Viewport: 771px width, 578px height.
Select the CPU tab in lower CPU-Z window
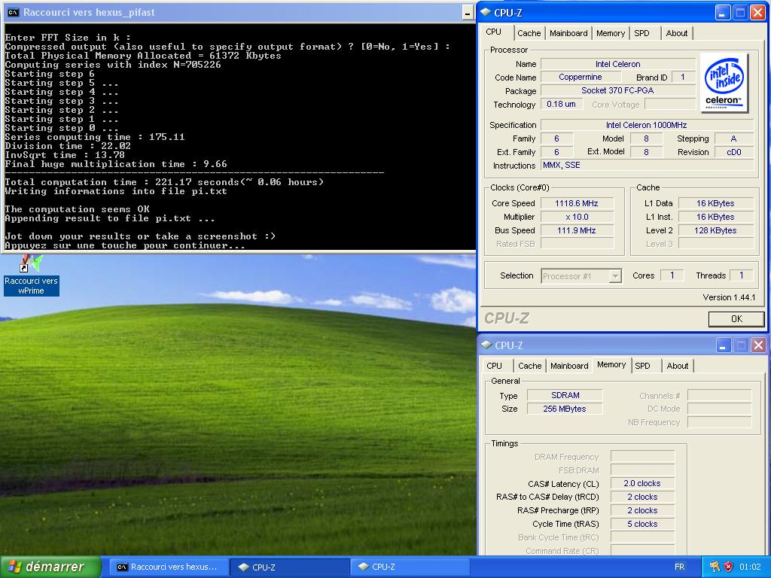(494, 366)
